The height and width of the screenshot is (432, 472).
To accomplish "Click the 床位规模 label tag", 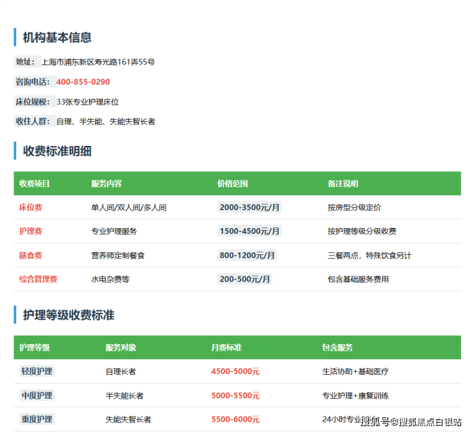I will pos(33,102).
